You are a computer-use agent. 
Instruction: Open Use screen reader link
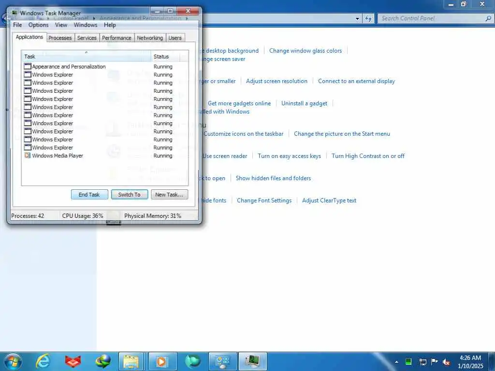tap(225, 156)
